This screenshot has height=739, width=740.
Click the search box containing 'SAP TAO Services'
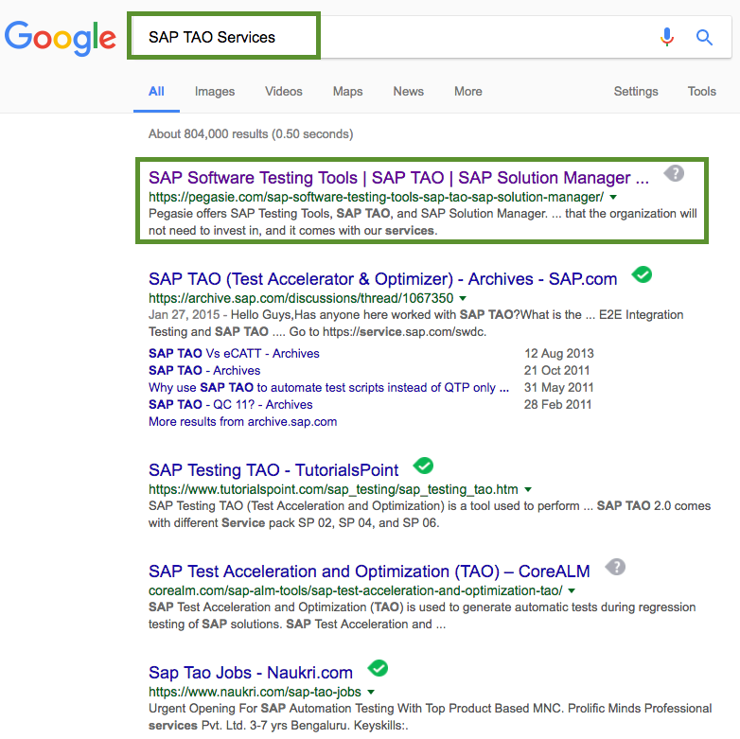(x=223, y=36)
